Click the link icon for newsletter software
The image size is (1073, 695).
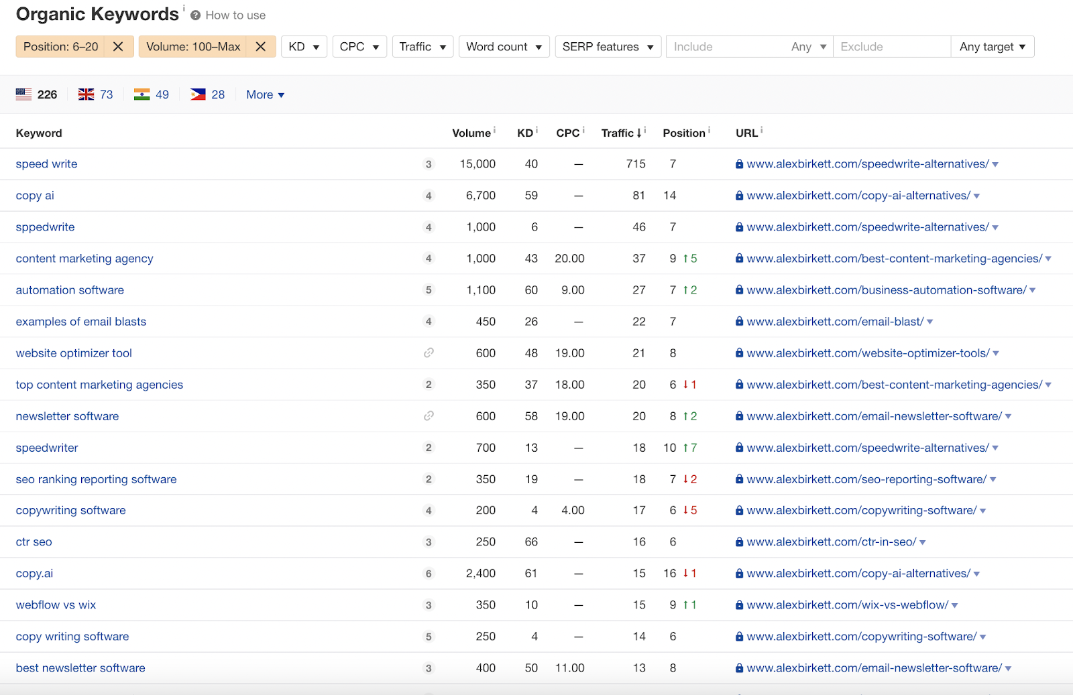point(429,416)
